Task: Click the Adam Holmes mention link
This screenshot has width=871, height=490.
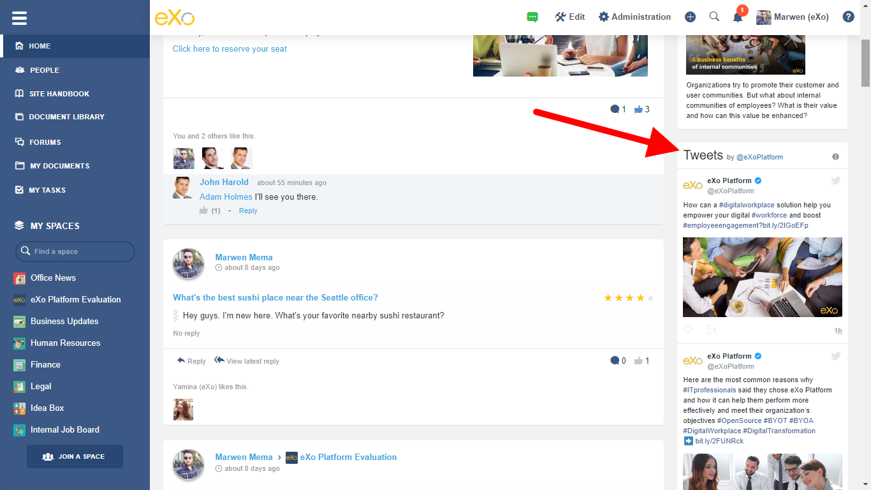Action: 226,197
